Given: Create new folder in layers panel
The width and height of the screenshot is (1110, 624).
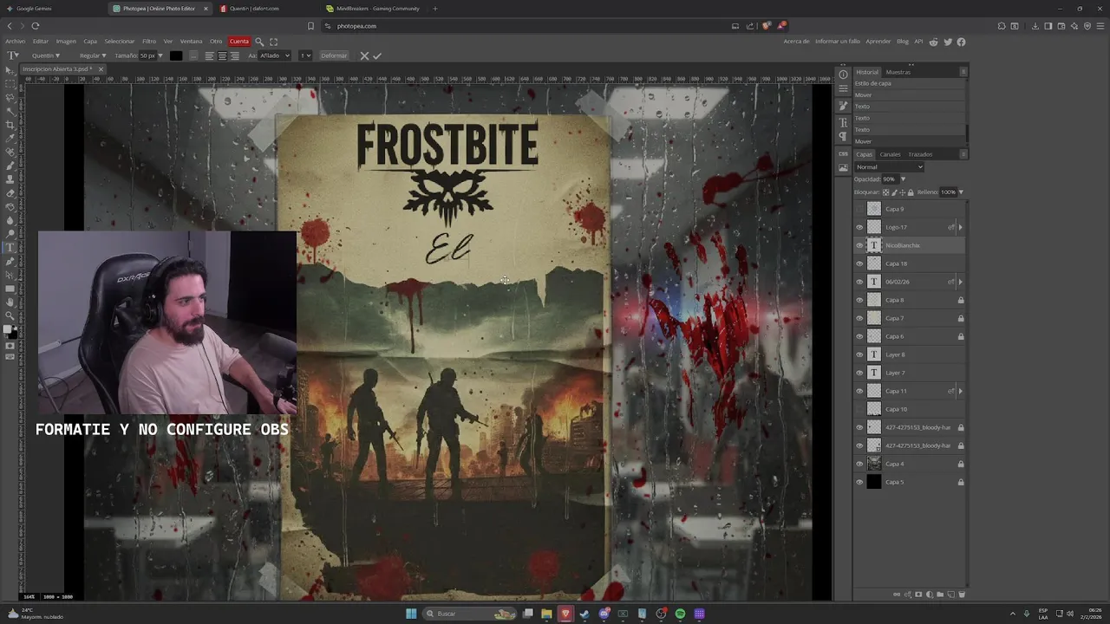Looking at the screenshot, I should point(940,595).
